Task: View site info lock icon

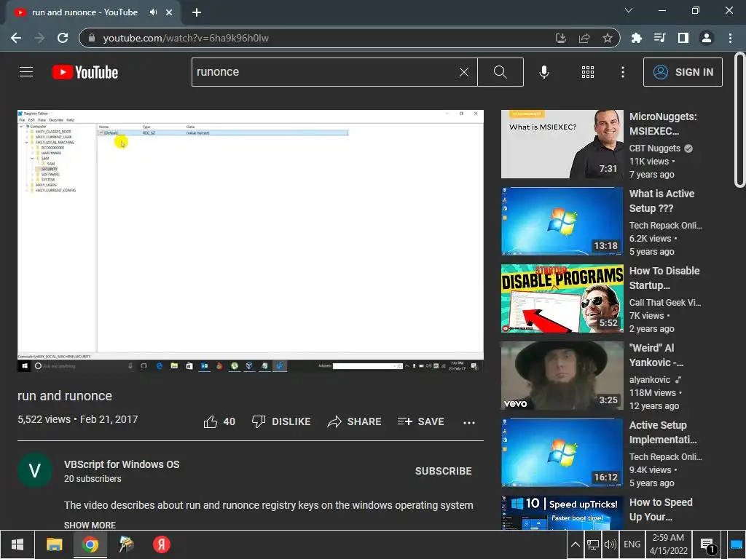Action: point(92,38)
